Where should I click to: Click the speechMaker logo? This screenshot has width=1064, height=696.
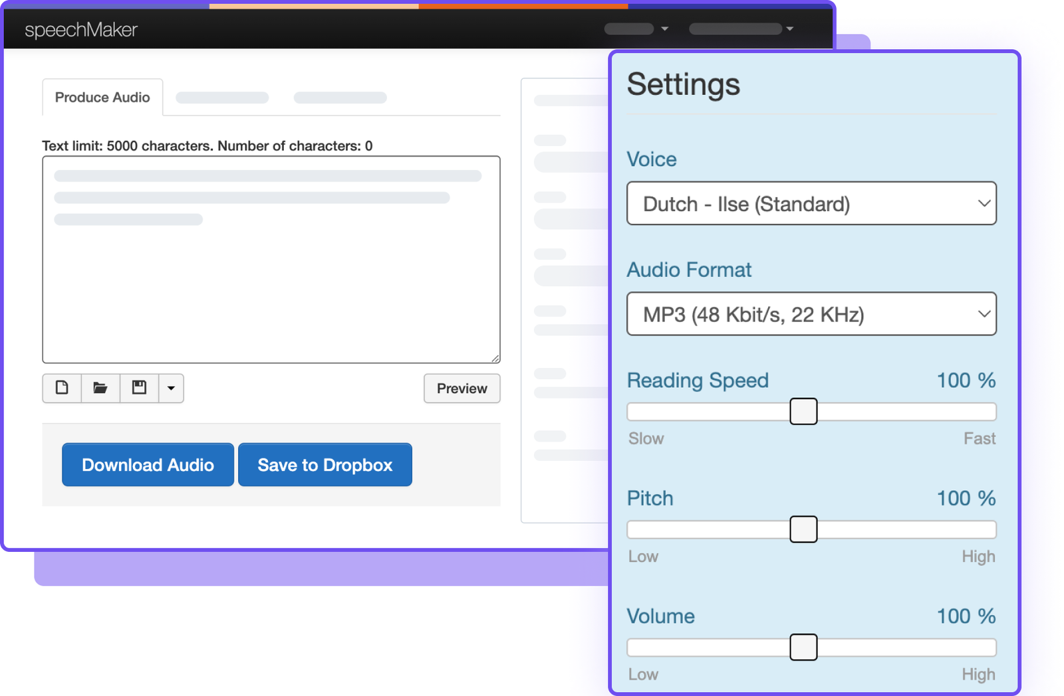point(81,30)
